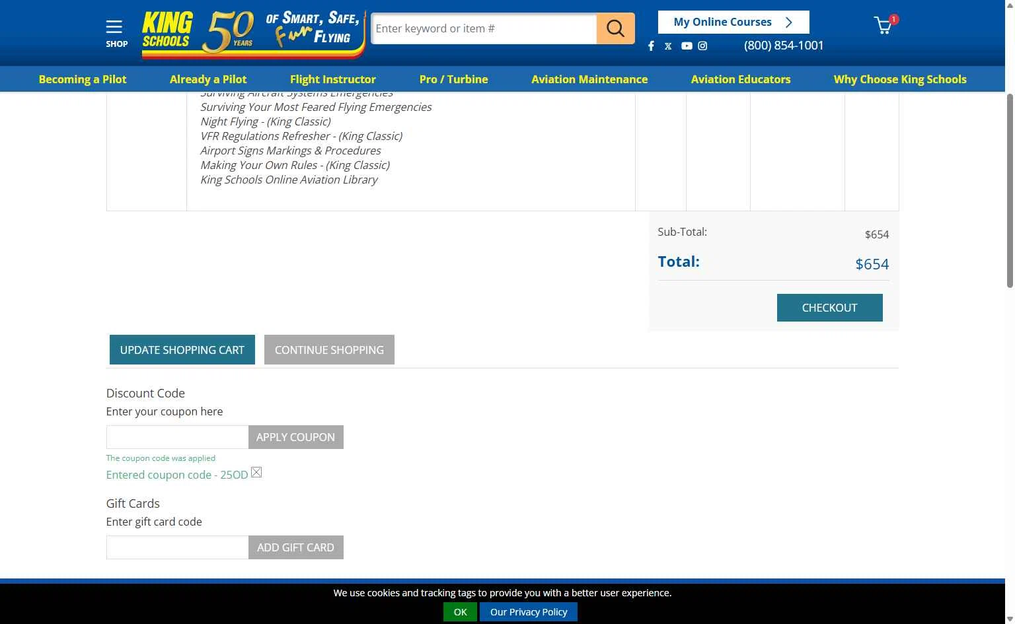Click 'Making Your Own Rules - (King Classic)'
1015x624 pixels.
click(295, 165)
